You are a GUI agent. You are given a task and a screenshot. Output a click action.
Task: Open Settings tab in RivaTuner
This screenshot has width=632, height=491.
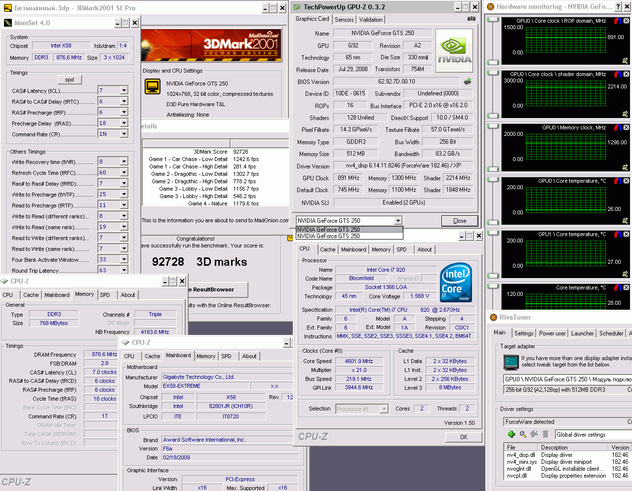(524, 333)
